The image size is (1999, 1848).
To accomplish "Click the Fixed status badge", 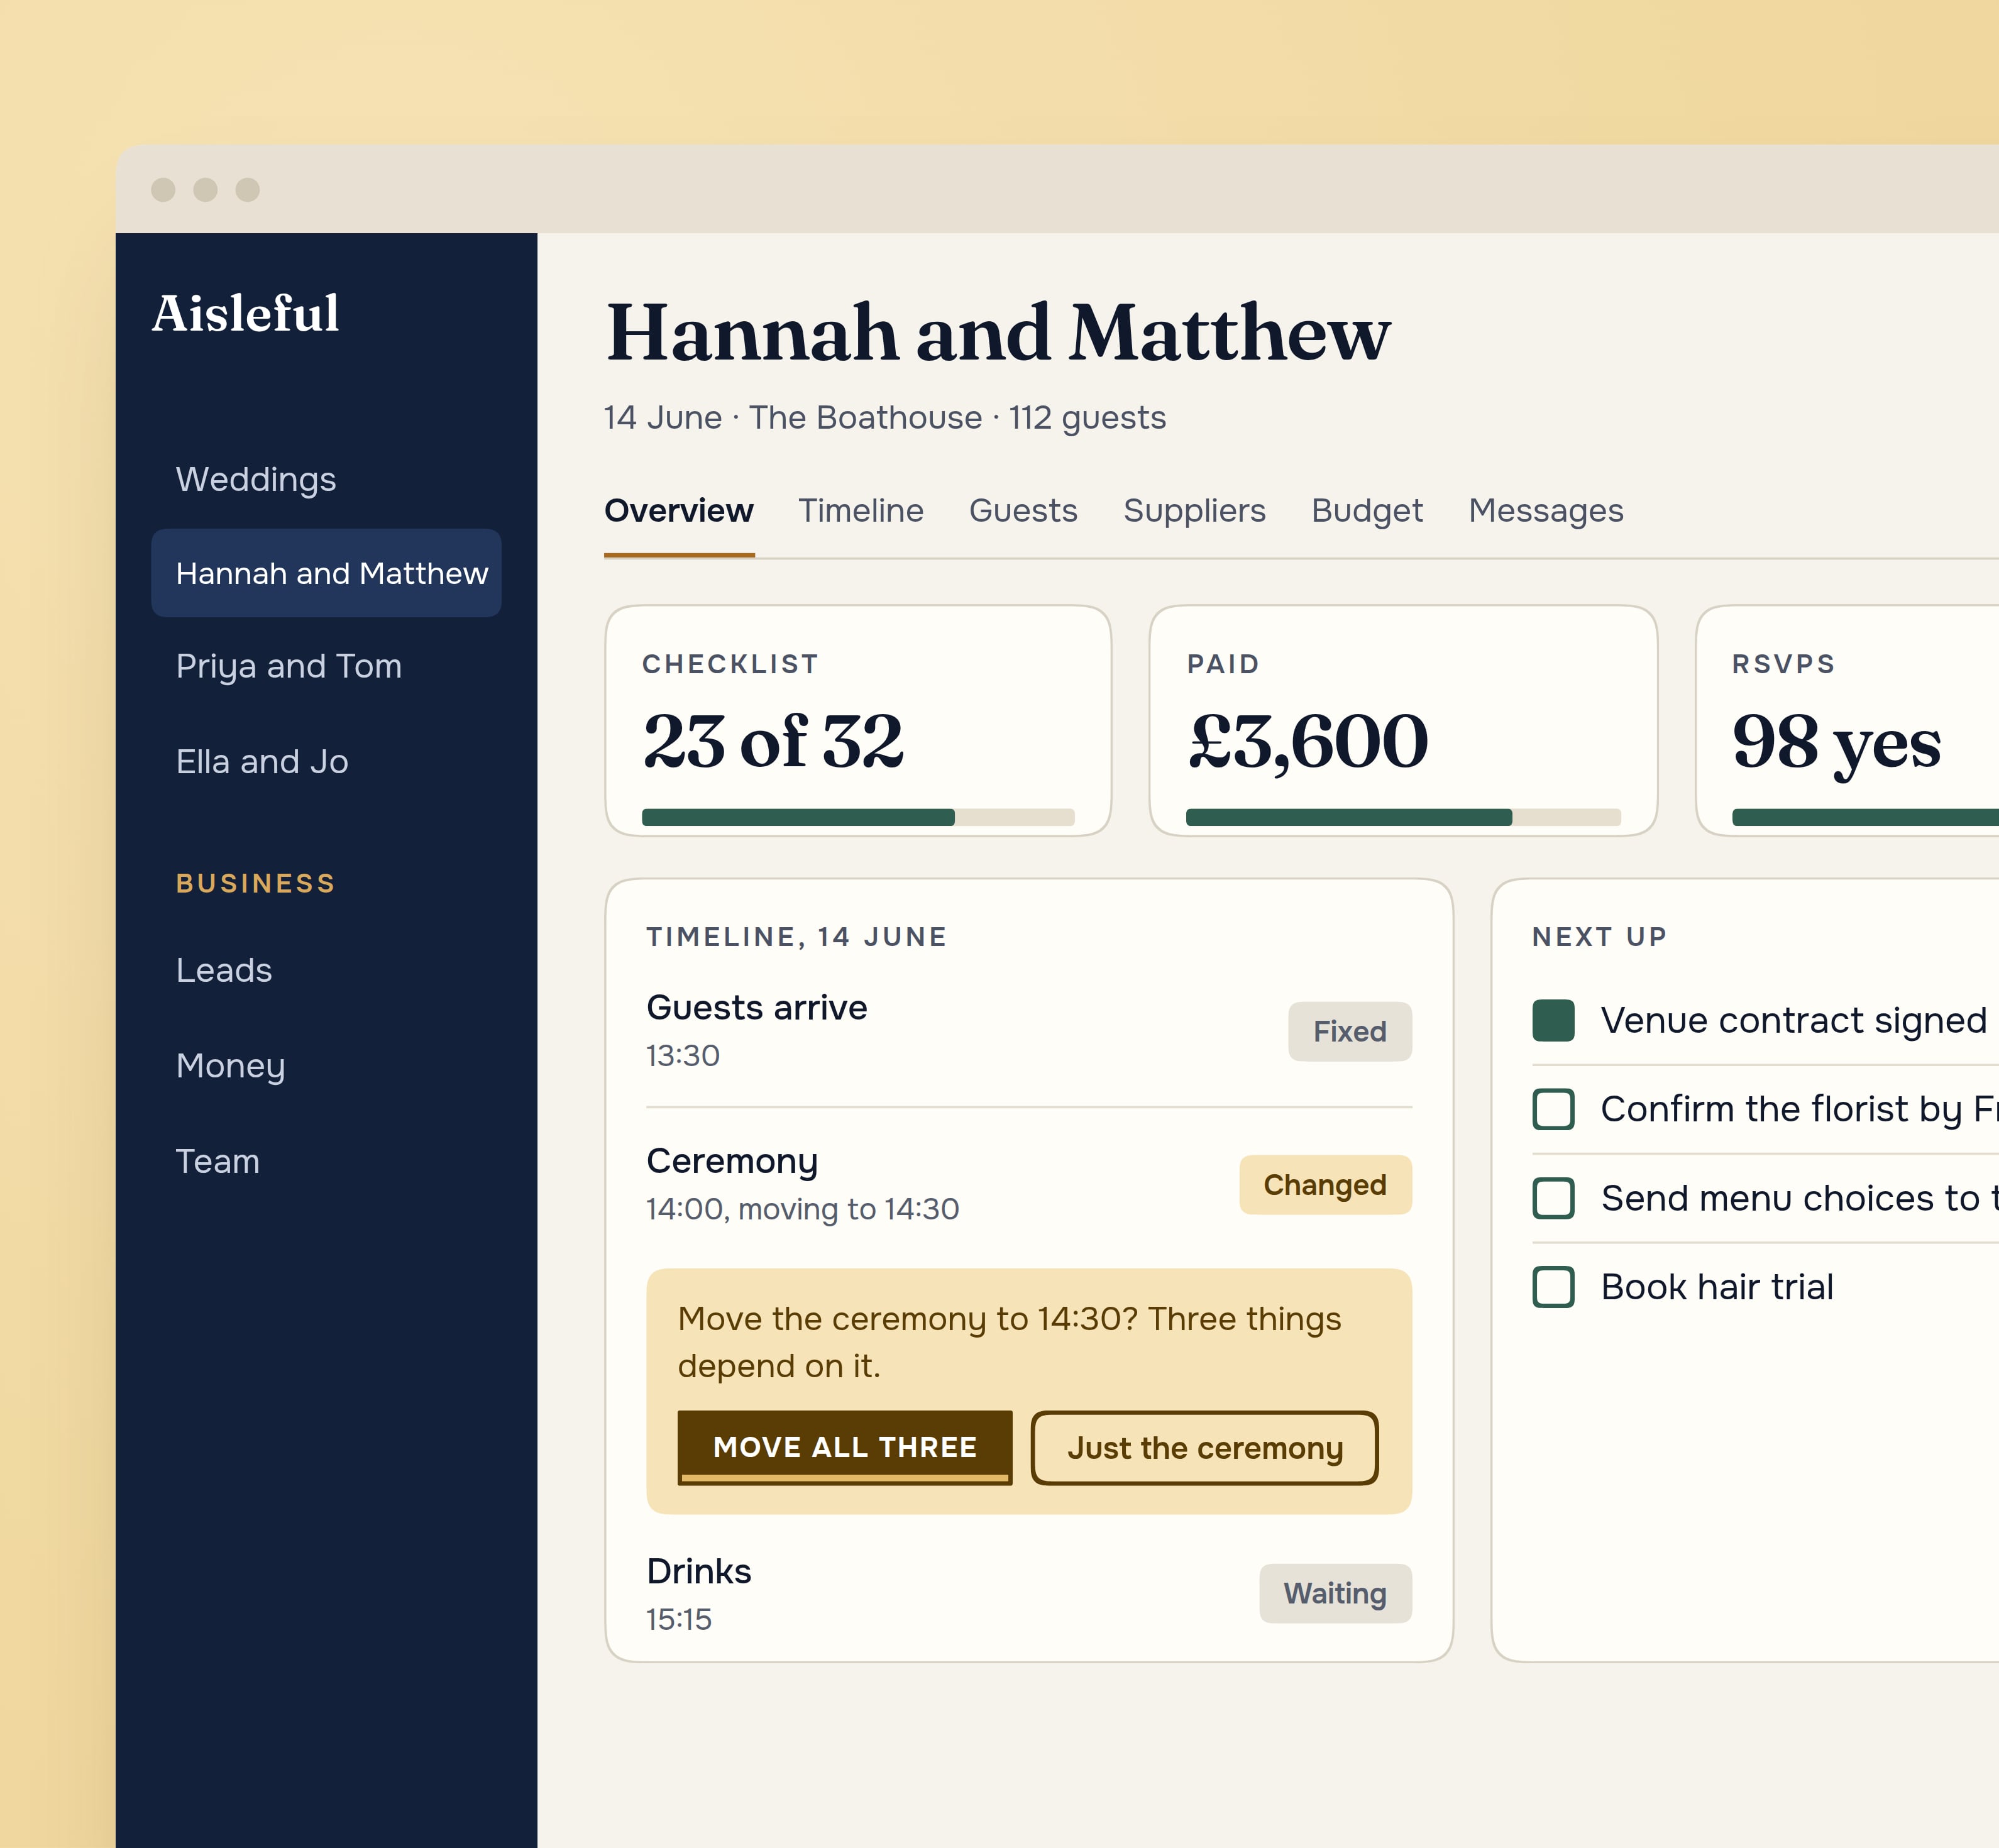I will 1350,1031.
